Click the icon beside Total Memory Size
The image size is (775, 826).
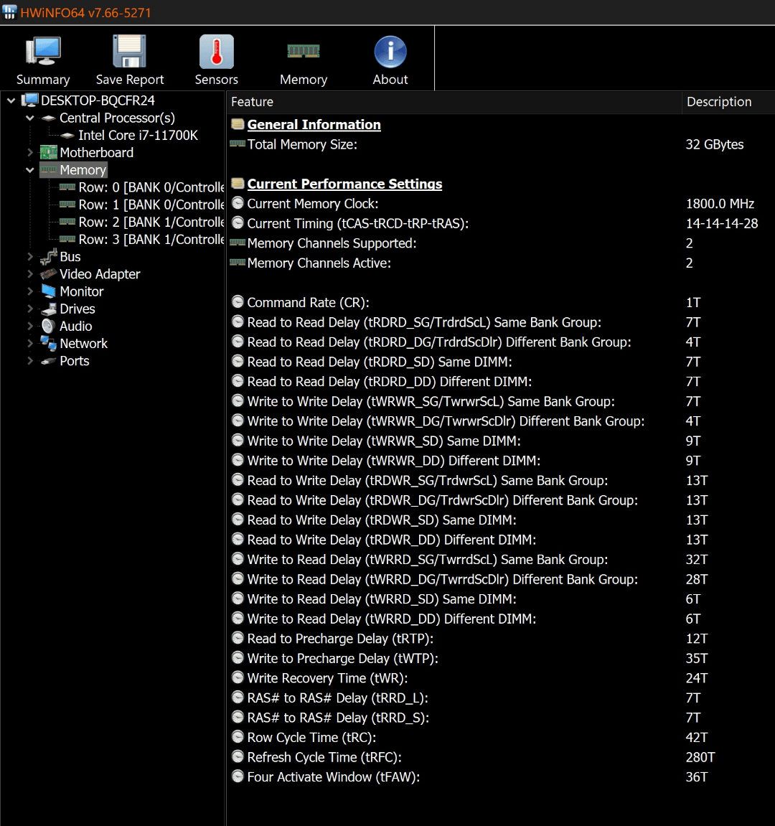tap(238, 144)
